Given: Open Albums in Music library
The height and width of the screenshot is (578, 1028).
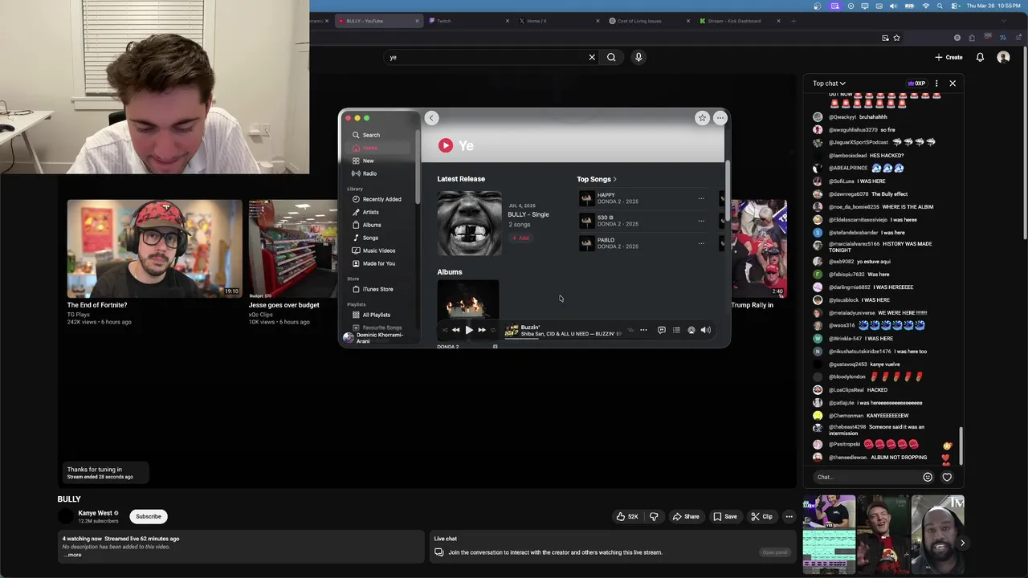Looking at the screenshot, I should (378, 225).
